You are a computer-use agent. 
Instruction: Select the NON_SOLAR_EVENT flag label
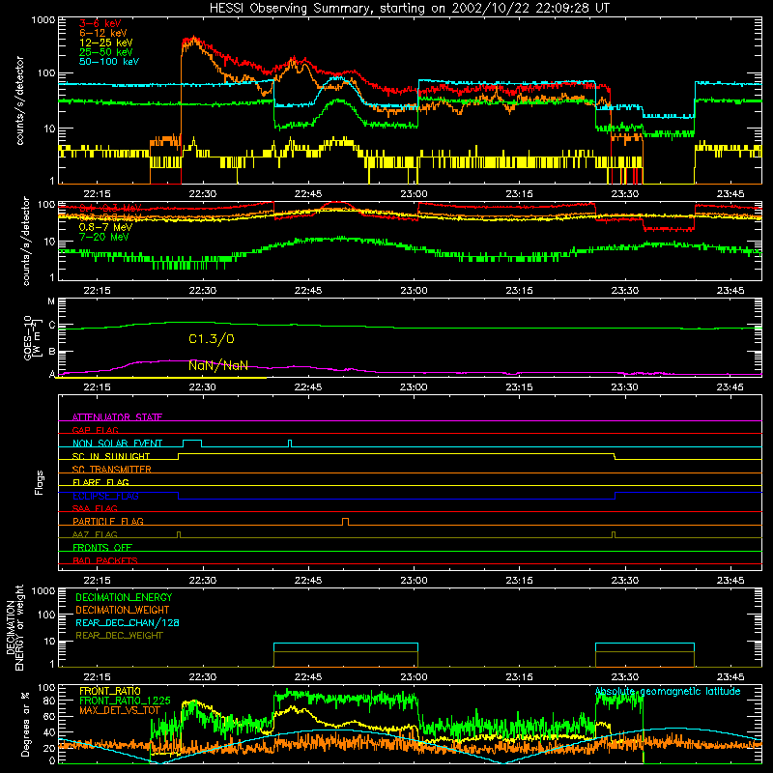pyautogui.click(x=117, y=444)
